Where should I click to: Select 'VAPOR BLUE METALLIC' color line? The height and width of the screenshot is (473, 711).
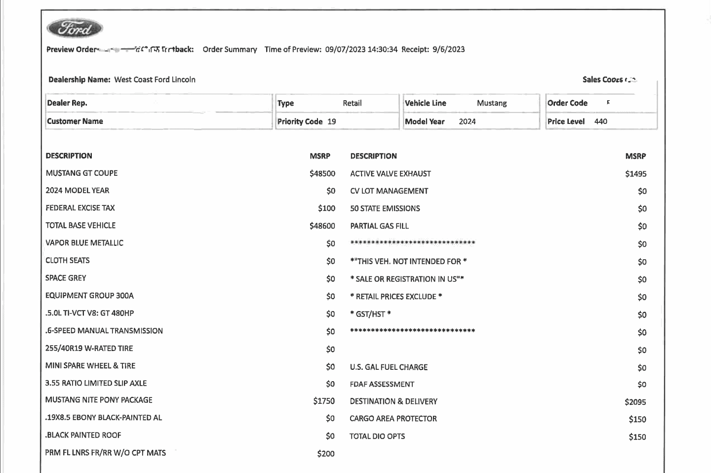coord(84,243)
